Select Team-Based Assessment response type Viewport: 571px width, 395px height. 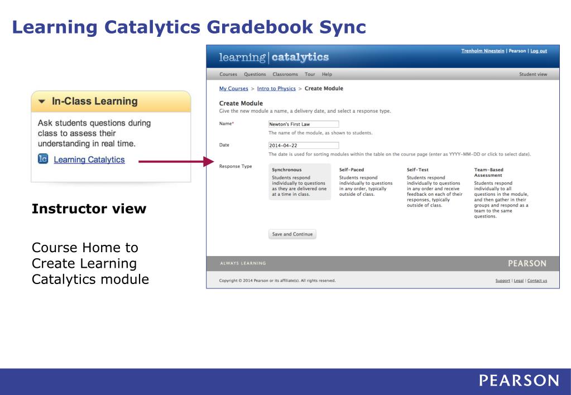(x=501, y=192)
